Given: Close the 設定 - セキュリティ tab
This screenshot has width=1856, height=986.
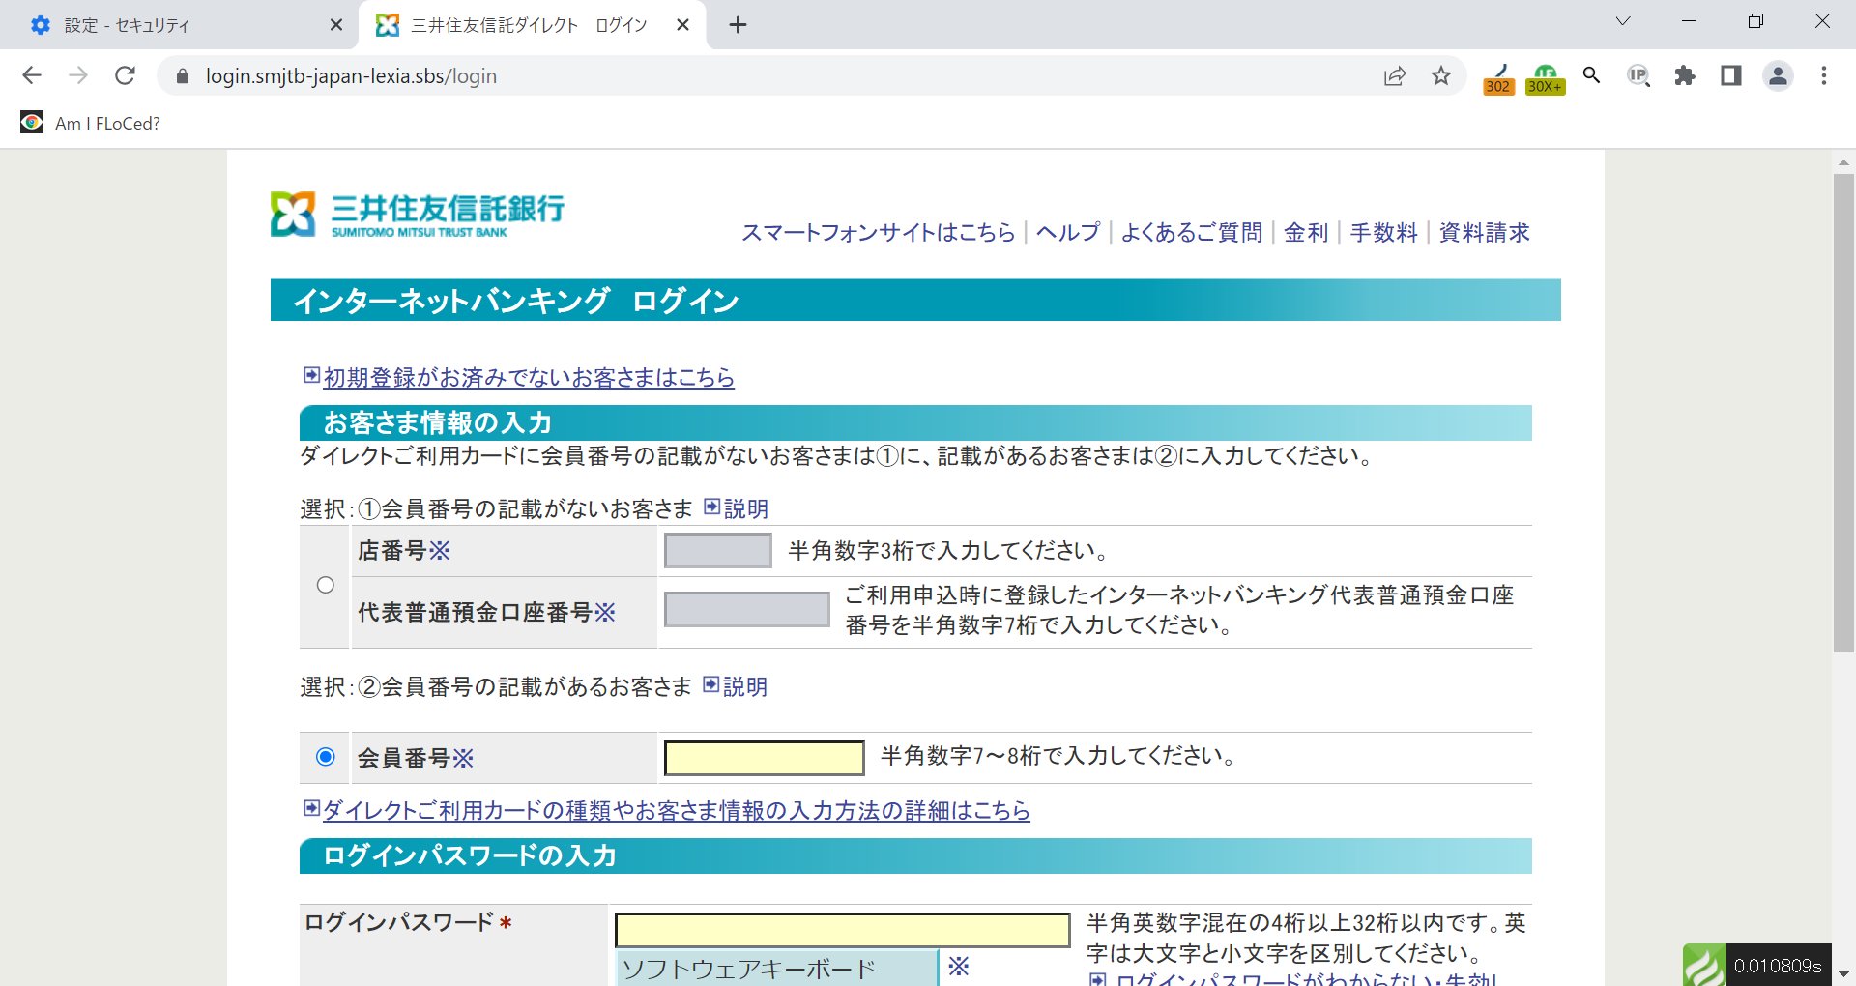Looking at the screenshot, I should (x=336, y=25).
